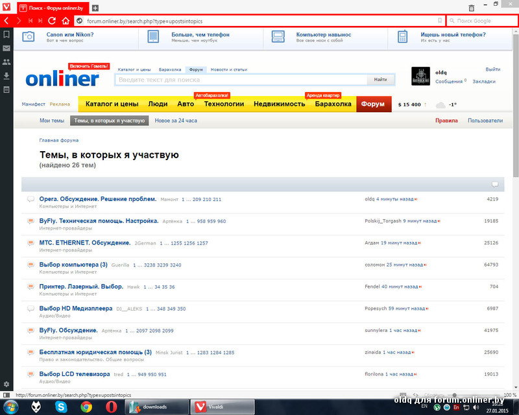The height and width of the screenshot is (415, 519).
Task: Open the Технологии menu item
Action: (224, 104)
